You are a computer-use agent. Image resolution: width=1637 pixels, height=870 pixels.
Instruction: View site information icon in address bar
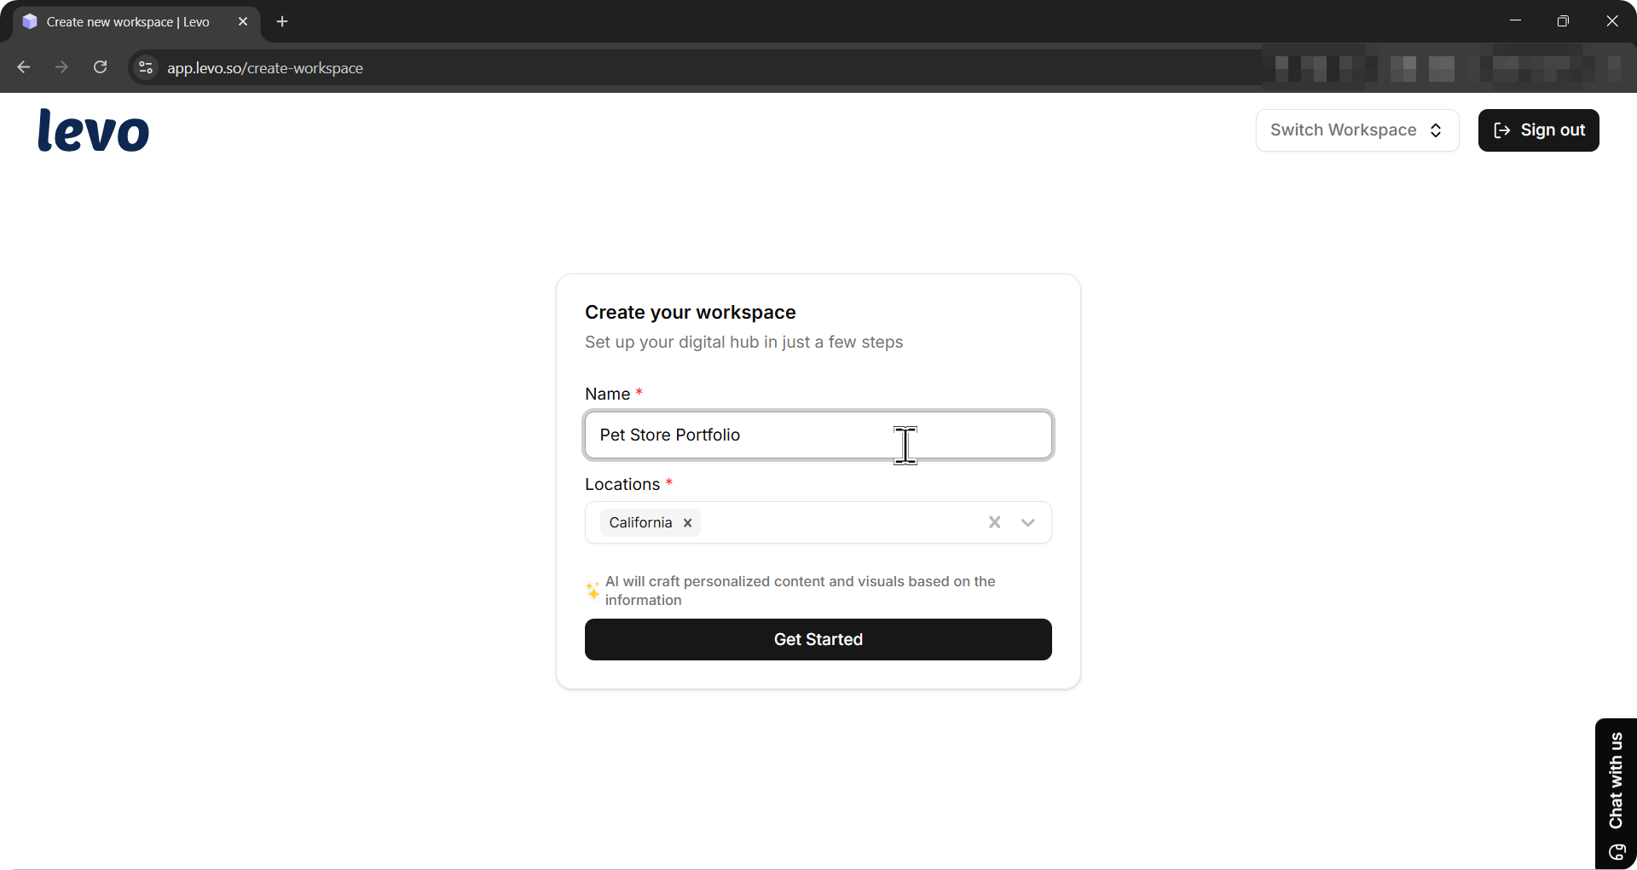pos(146,67)
